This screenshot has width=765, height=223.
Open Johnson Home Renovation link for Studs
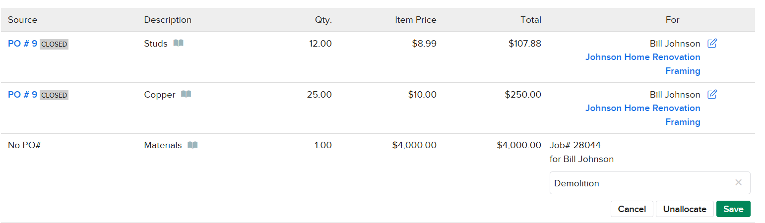pos(642,57)
